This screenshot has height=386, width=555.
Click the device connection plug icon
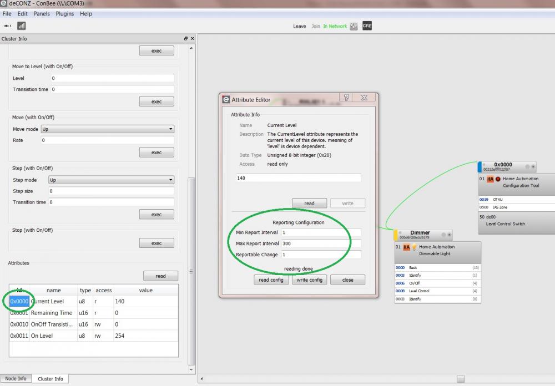(x=8, y=26)
